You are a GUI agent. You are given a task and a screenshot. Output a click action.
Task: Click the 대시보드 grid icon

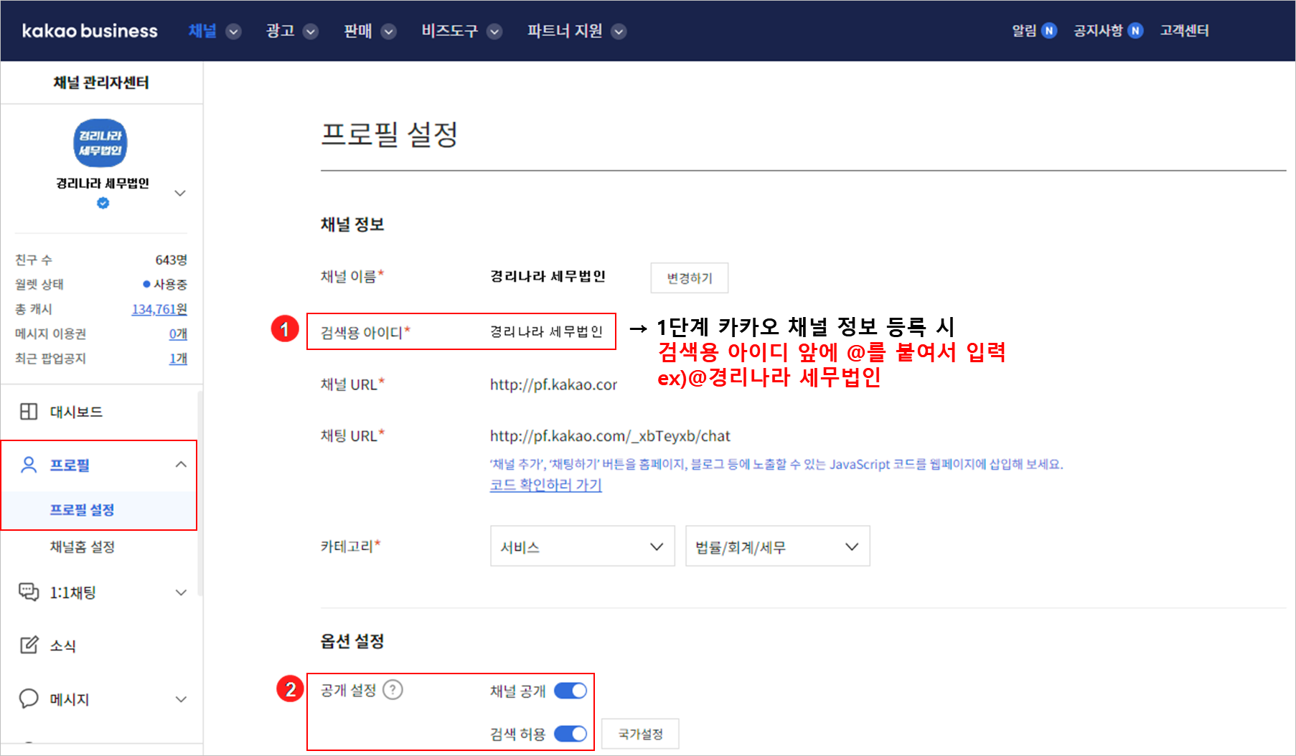29,412
